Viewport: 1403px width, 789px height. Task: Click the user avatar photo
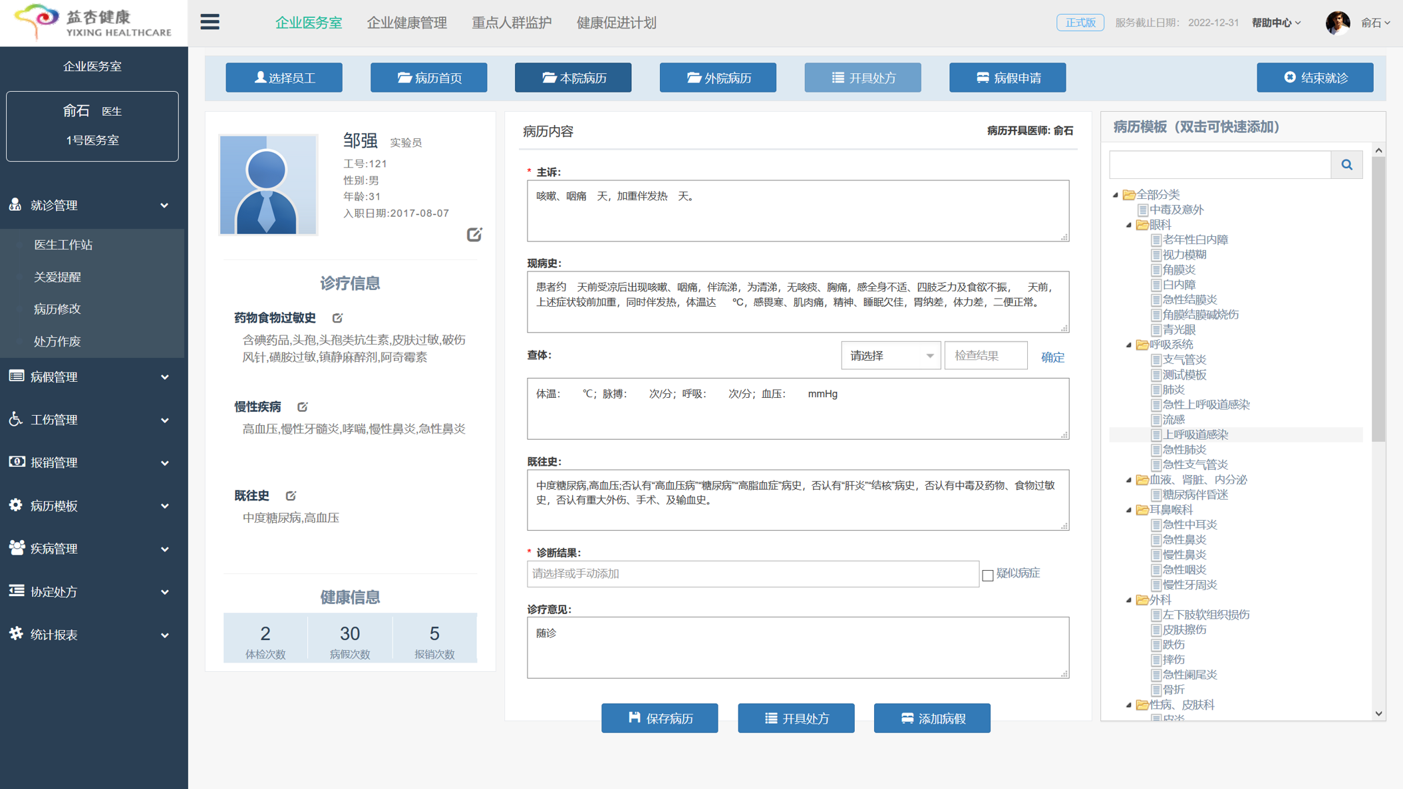pos(1337,23)
